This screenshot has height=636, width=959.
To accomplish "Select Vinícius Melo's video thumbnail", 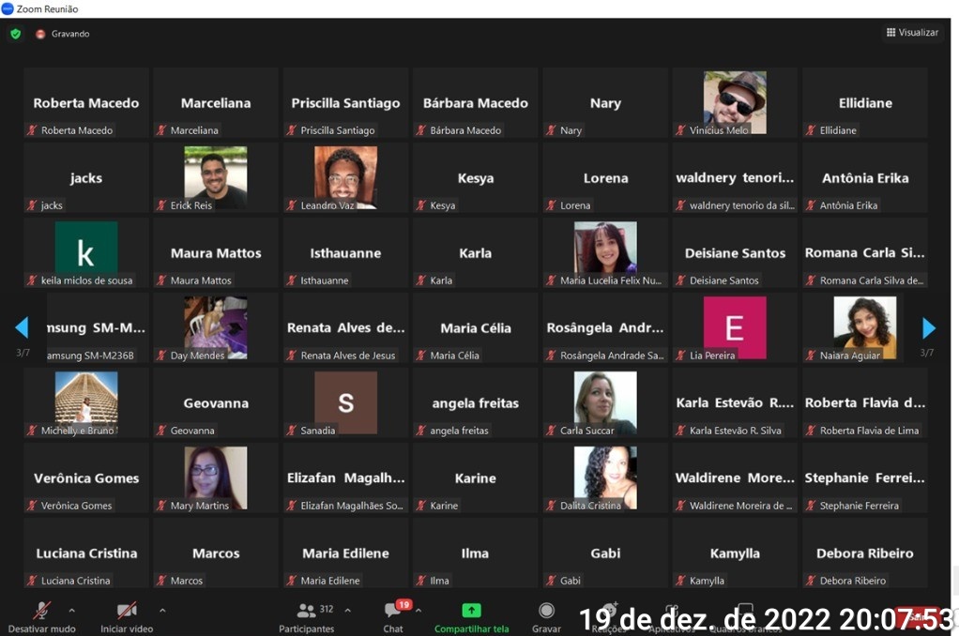I will [x=735, y=101].
